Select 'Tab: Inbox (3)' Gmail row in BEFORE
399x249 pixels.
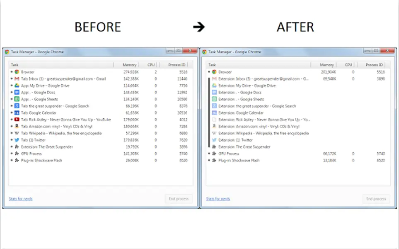click(x=101, y=79)
